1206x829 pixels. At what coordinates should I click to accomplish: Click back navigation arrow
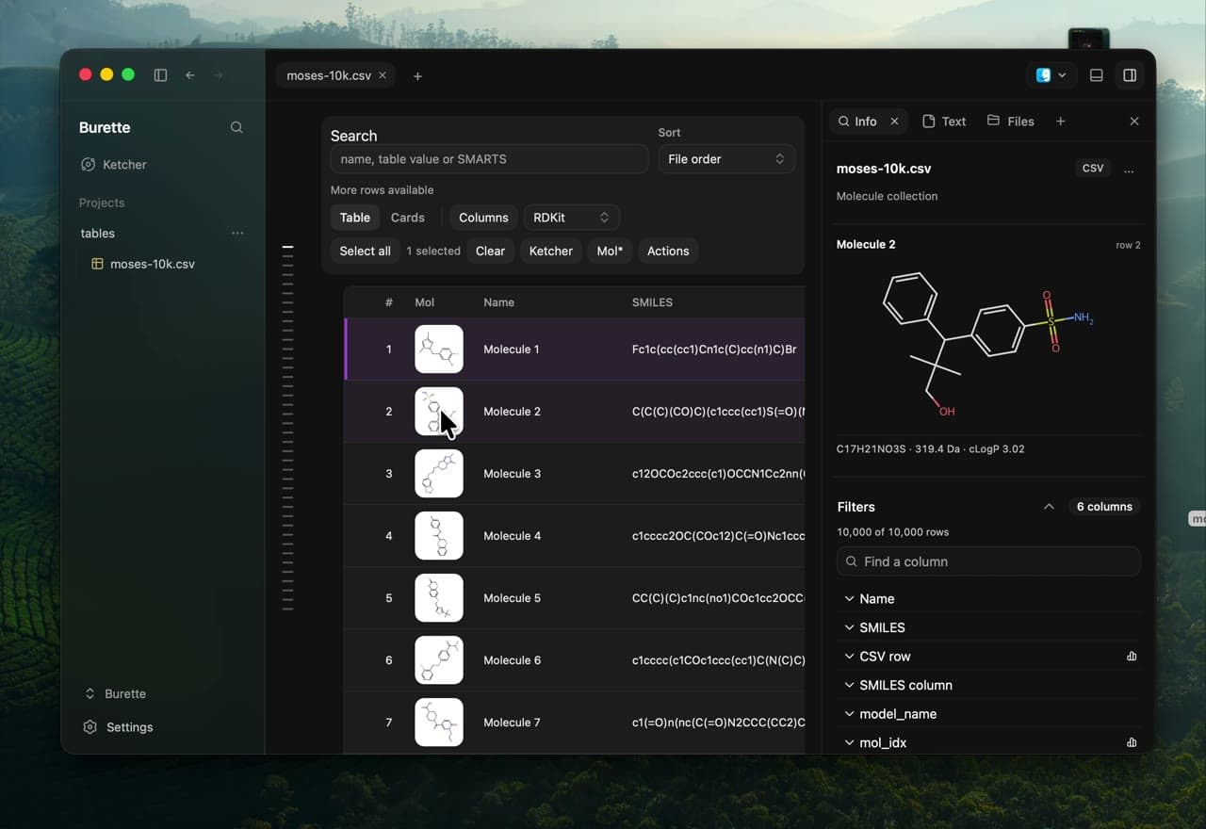[190, 75]
